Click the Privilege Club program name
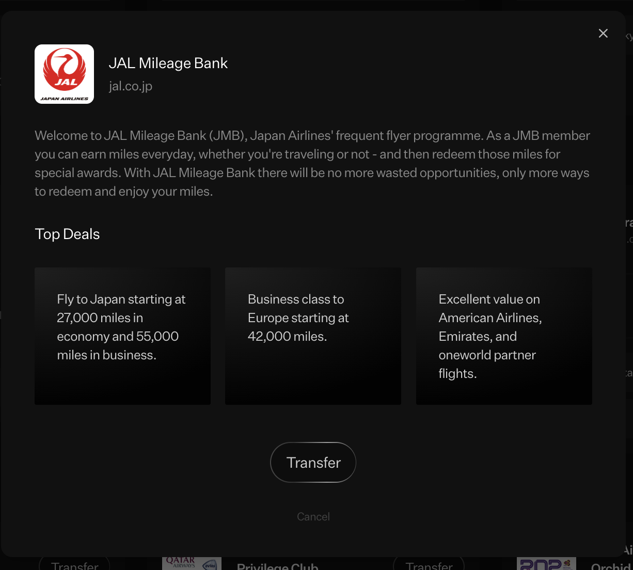This screenshot has width=633, height=570. click(x=277, y=566)
